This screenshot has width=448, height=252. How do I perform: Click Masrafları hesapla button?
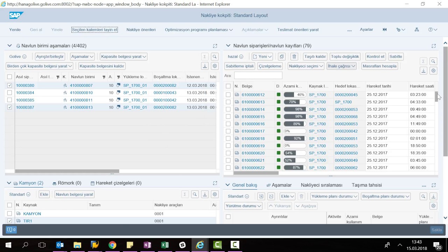tap(380, 66)
